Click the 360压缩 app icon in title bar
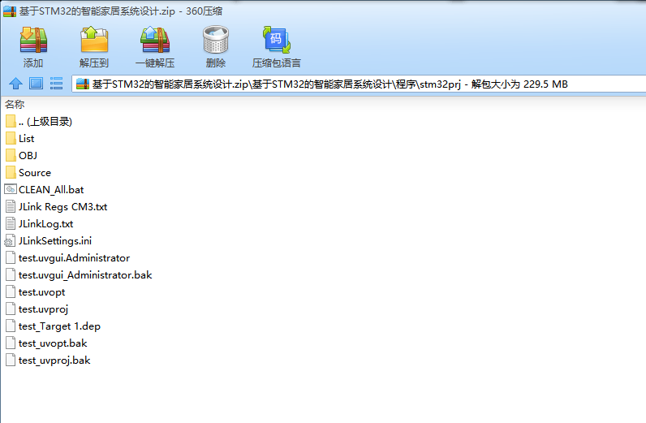 point(10,11)
